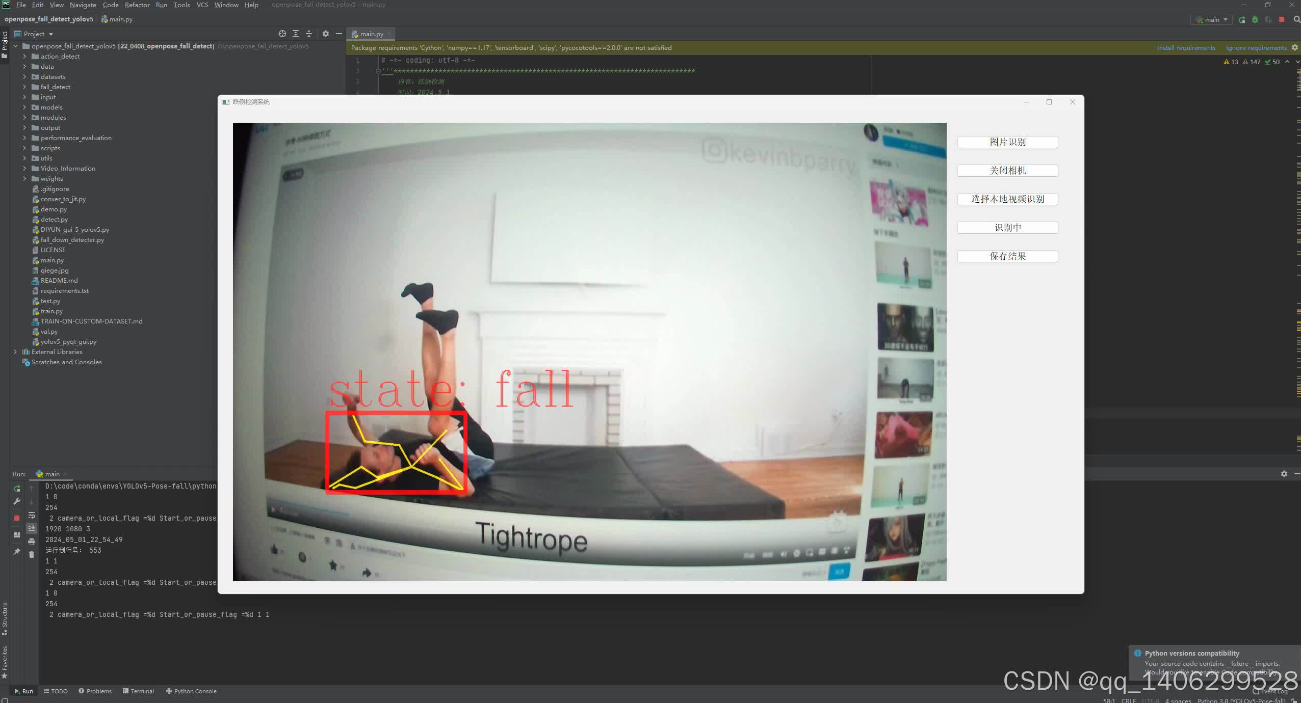1301x703 pixels.
Task: Open the Python Console tab
Action: tap(191, 691)
